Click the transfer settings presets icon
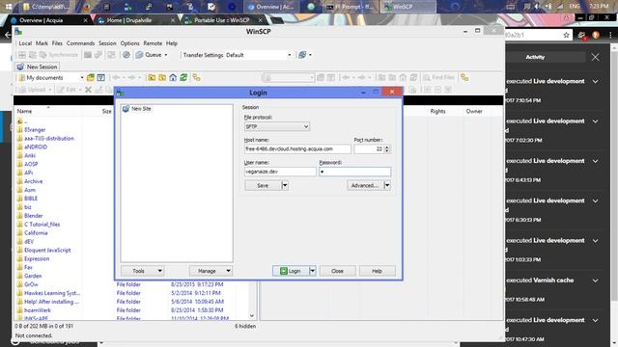Image resolution: width=618 pixels, height=347 pixels. point(302,55)
